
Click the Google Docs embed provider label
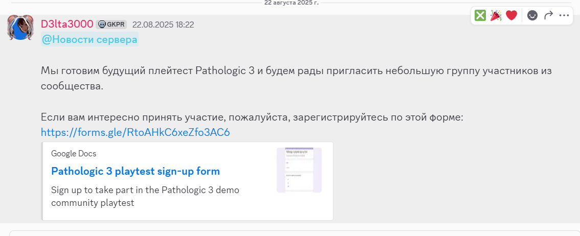tap(74, 154)
